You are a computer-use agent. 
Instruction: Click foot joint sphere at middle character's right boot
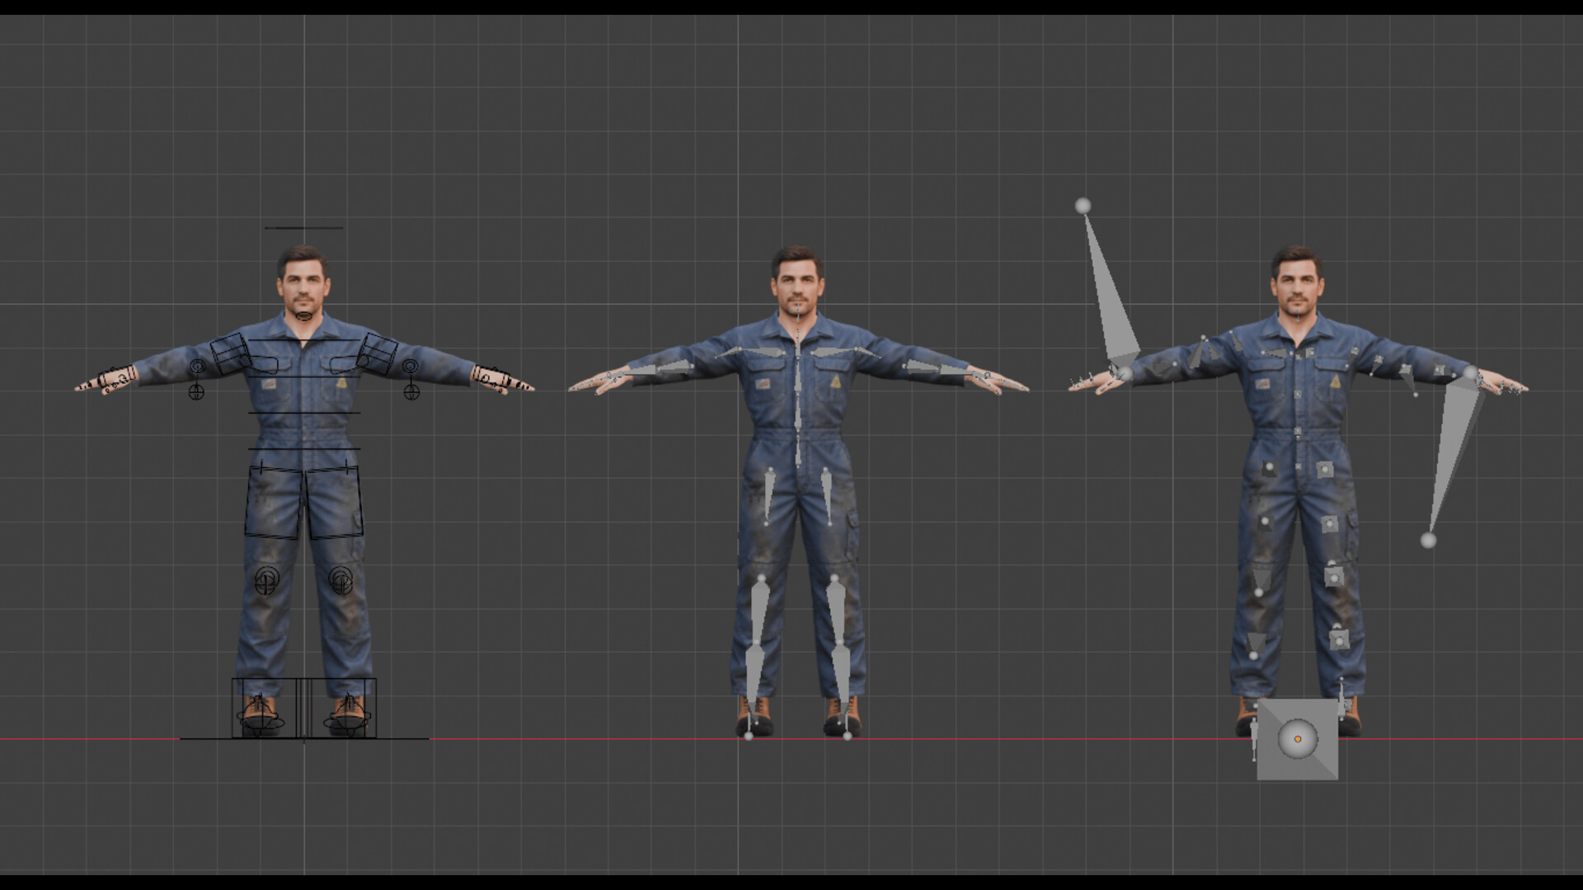[x=848, y=736]
